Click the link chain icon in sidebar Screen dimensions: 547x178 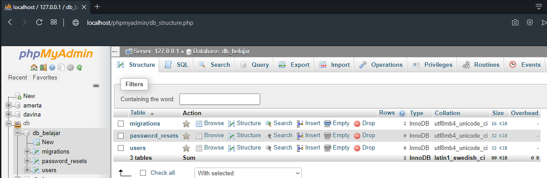(96, 85)
